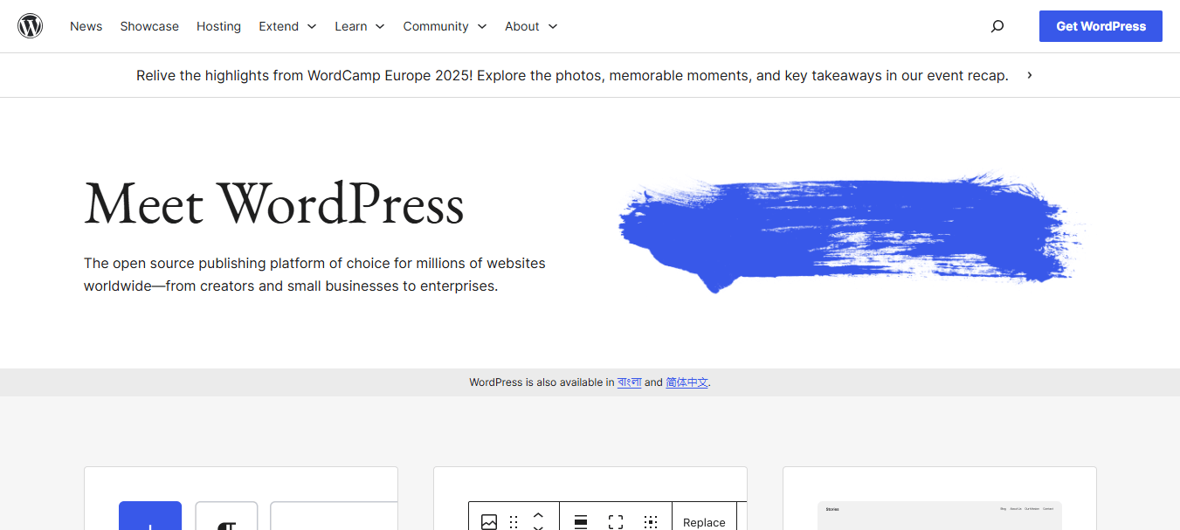1180x530 pixels.
Task: Click the drag handle dots in toolbar illustration
Action: 514,522
